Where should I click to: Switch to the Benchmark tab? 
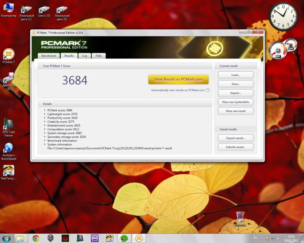[49, 56]
